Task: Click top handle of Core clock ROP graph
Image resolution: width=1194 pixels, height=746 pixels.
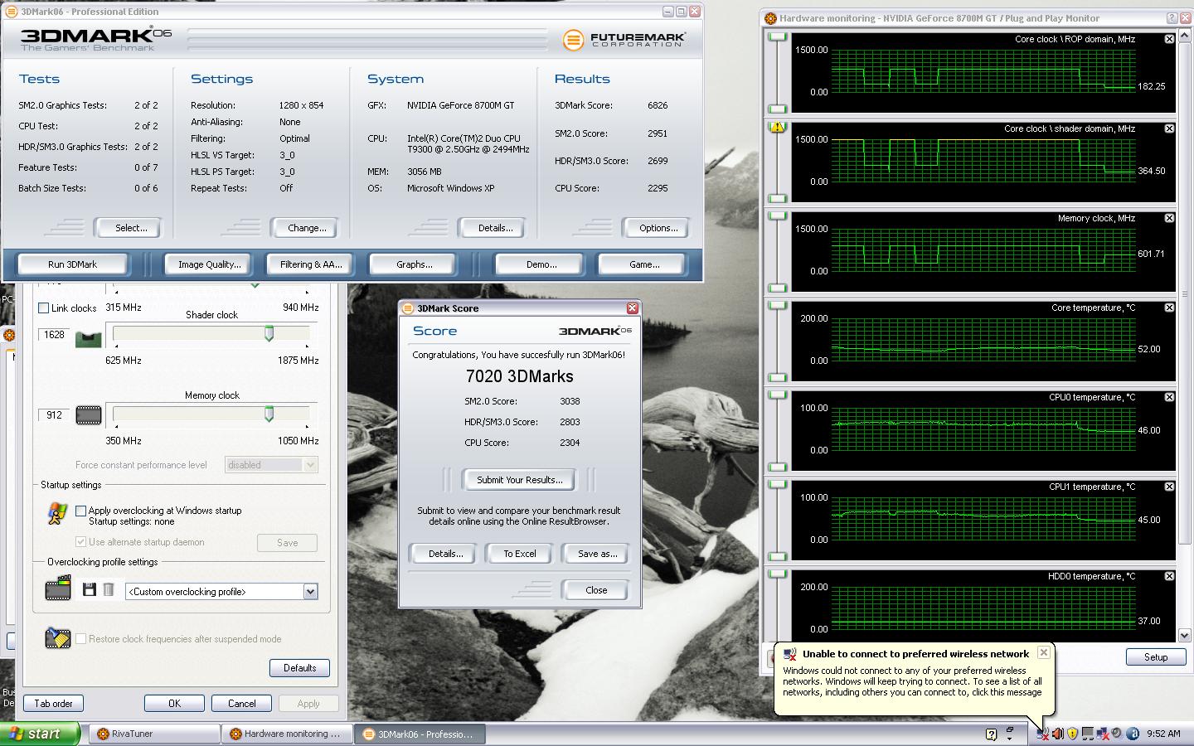Action: (x=777, y=37)
